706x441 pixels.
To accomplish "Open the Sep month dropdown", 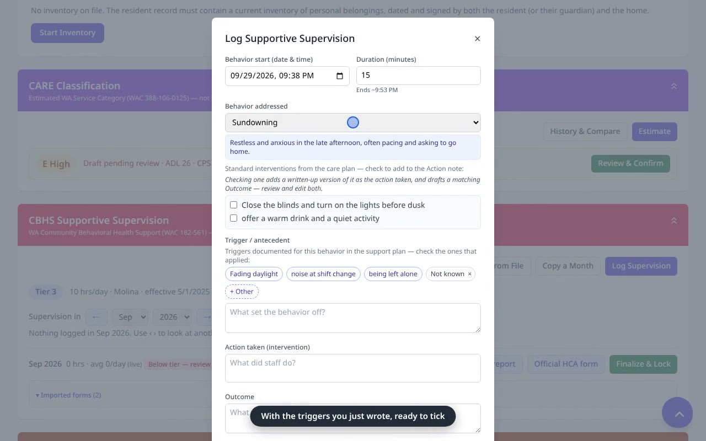I will [130, 317].
